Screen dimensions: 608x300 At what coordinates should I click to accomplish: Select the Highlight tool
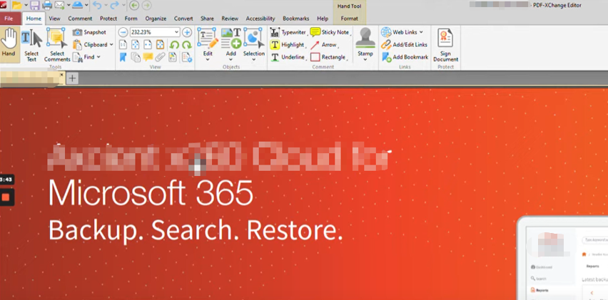tap(288, 44)
